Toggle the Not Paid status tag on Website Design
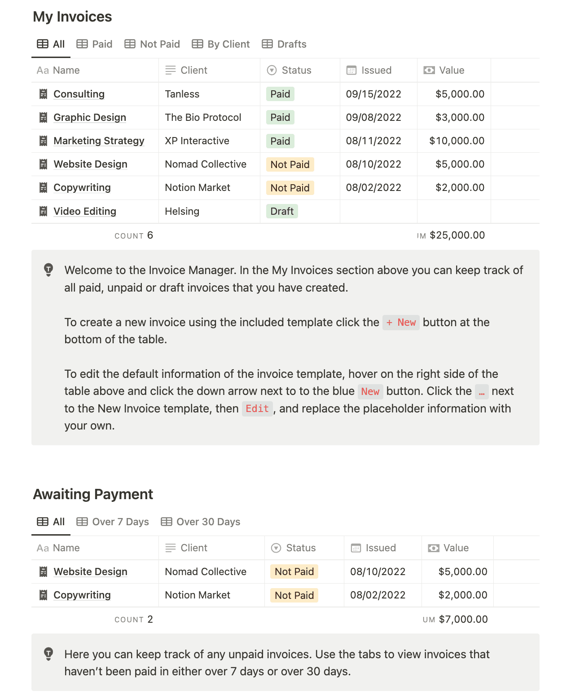The height and width of the screenshot is (700, 571). click(290, 164)
